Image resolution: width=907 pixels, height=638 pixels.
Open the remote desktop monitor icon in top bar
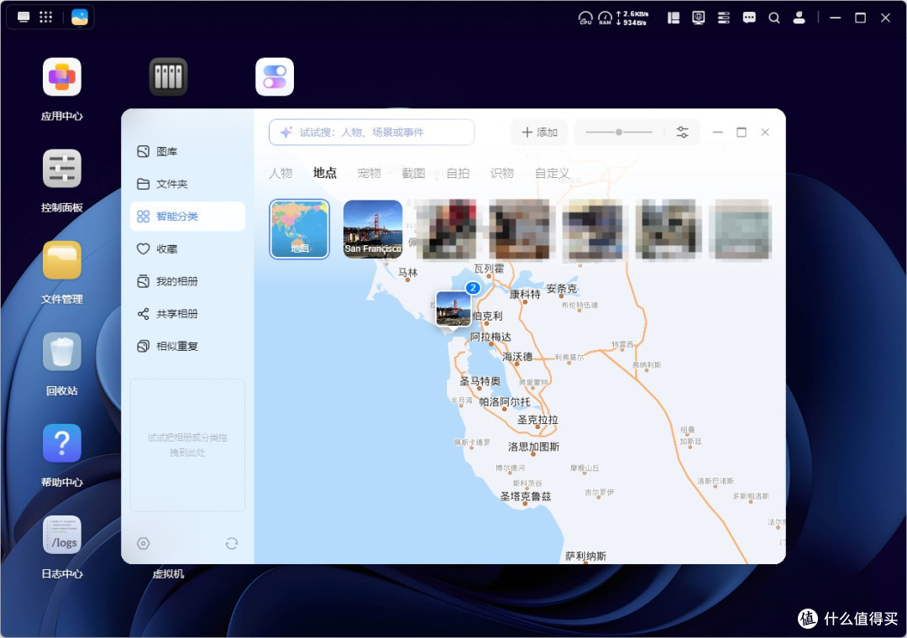coord(699,18)
